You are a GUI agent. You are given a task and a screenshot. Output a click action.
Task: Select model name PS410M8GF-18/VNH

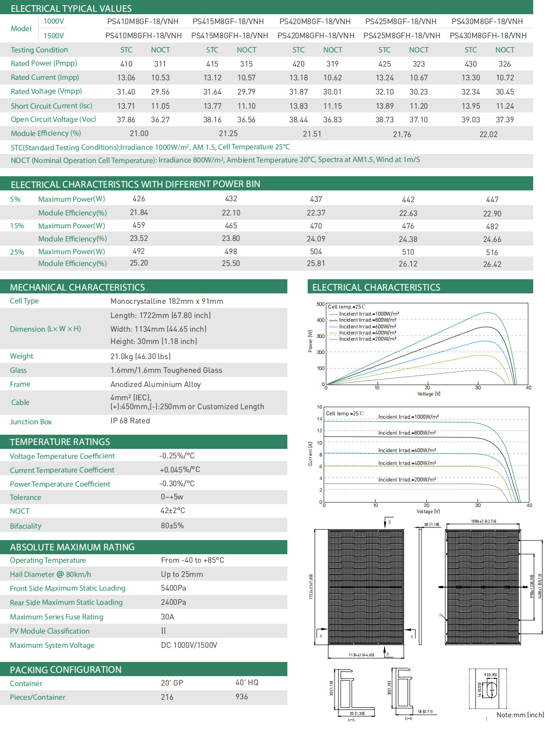143,21
